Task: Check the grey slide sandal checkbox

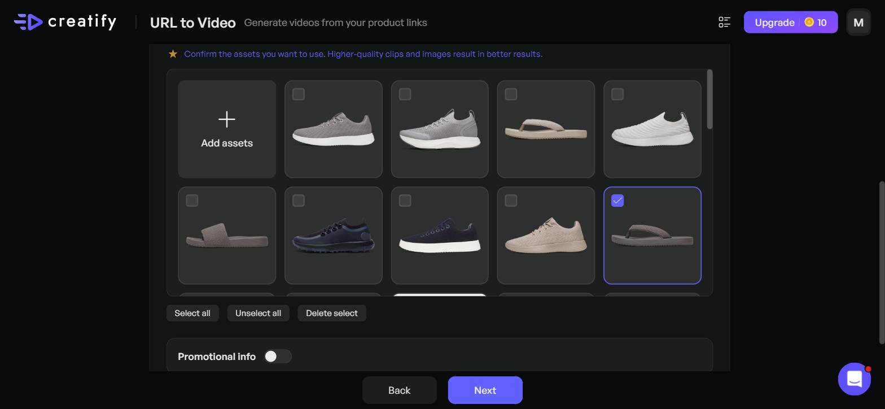Action: coord(192,201)
